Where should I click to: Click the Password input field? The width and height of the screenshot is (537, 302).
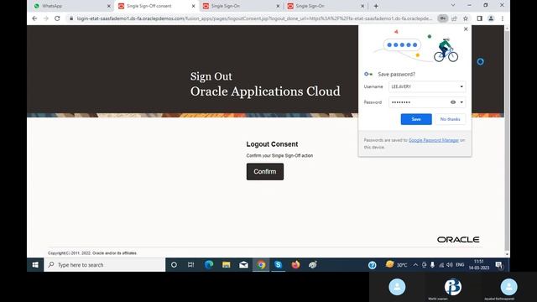tap(427, 102)
